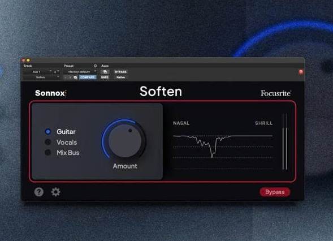The image size is (333, 241).
Task: Click the automation enable icon under Auto
Action: coord(105,72)
